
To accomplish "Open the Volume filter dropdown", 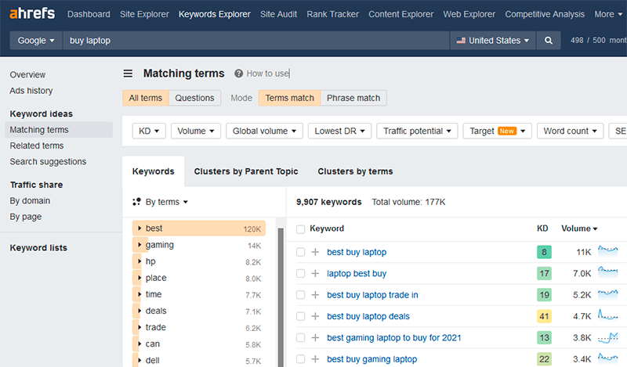I will [x=196, y=131].
